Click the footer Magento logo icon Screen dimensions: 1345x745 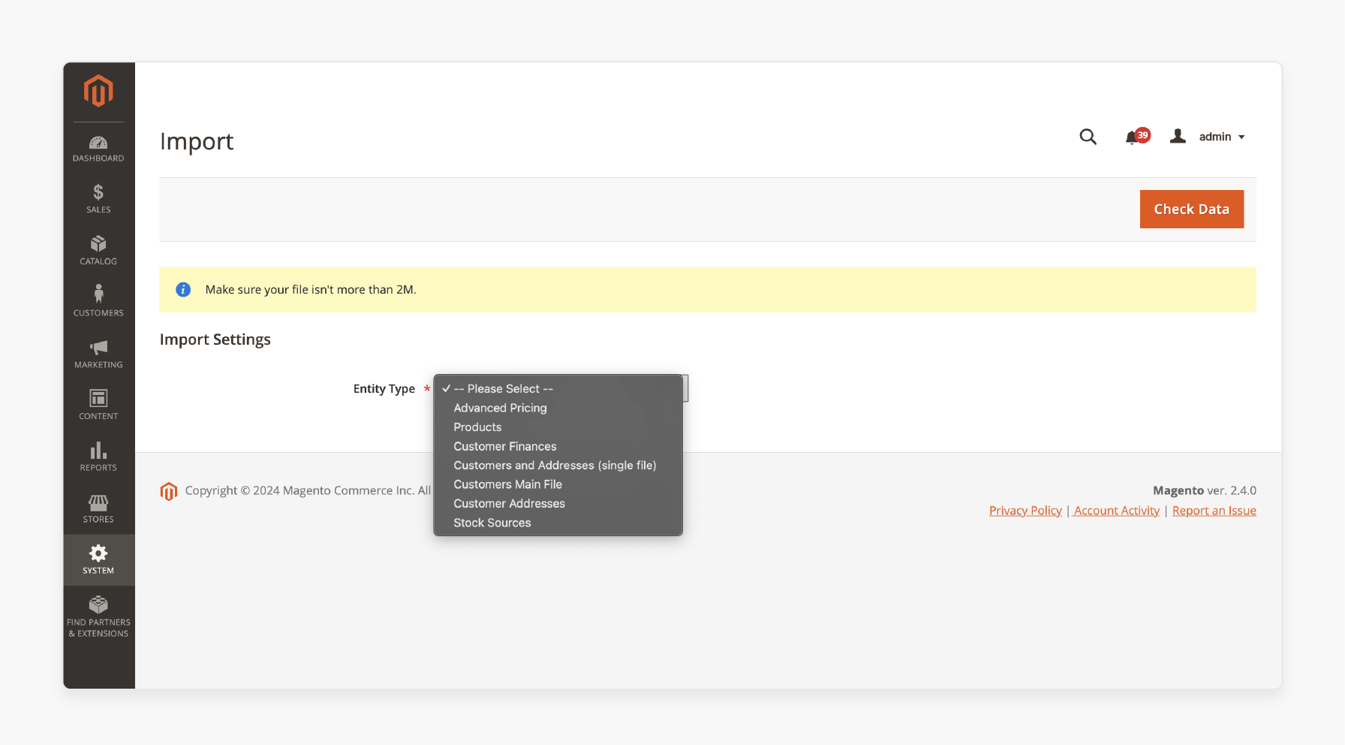(169, 491)
